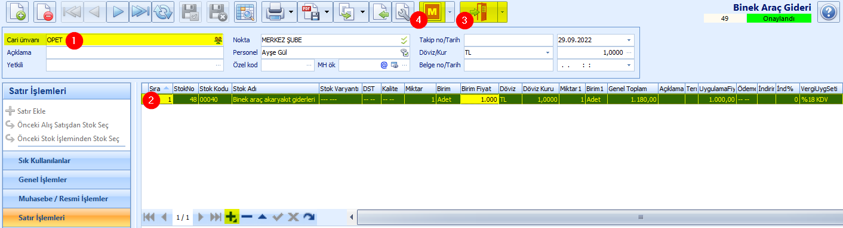Open dropdown next to exit door icon
The image size is (843, 228).
[502, 11]
